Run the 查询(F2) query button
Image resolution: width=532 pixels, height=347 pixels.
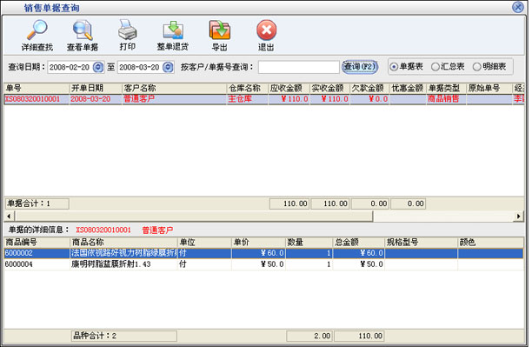click(360, 67)
